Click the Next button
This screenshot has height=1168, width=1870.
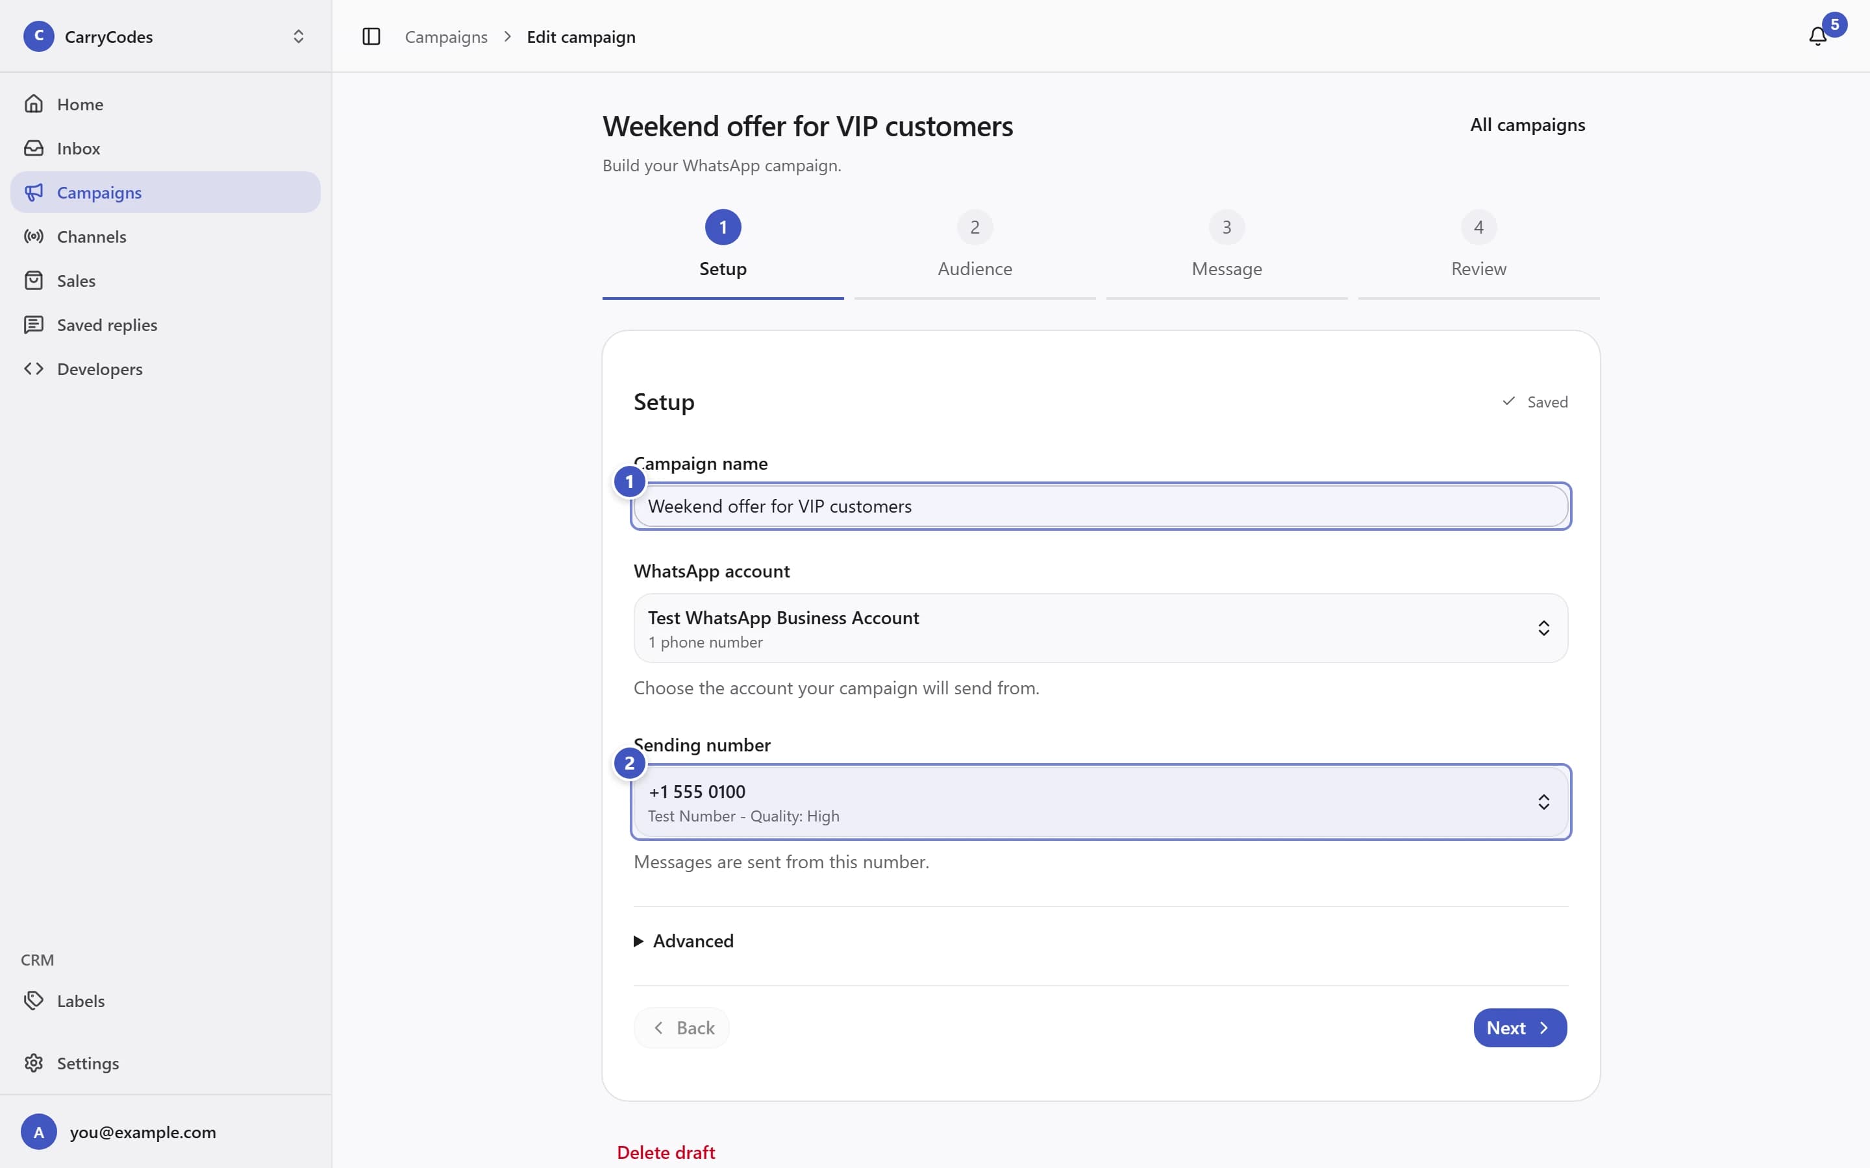point(1519,1027)
